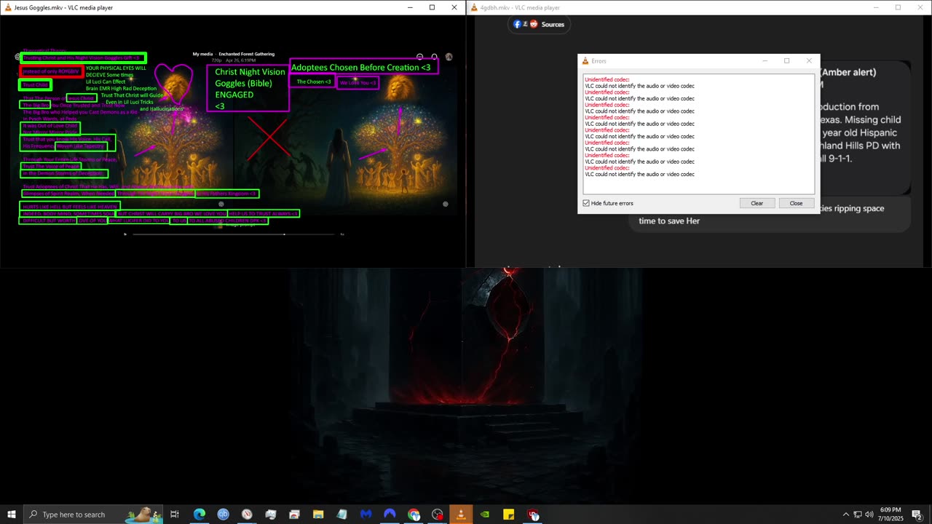Click the "time to save Her" text
The width and height of the screenshot is (932, 524).
[x=669, y=221]
